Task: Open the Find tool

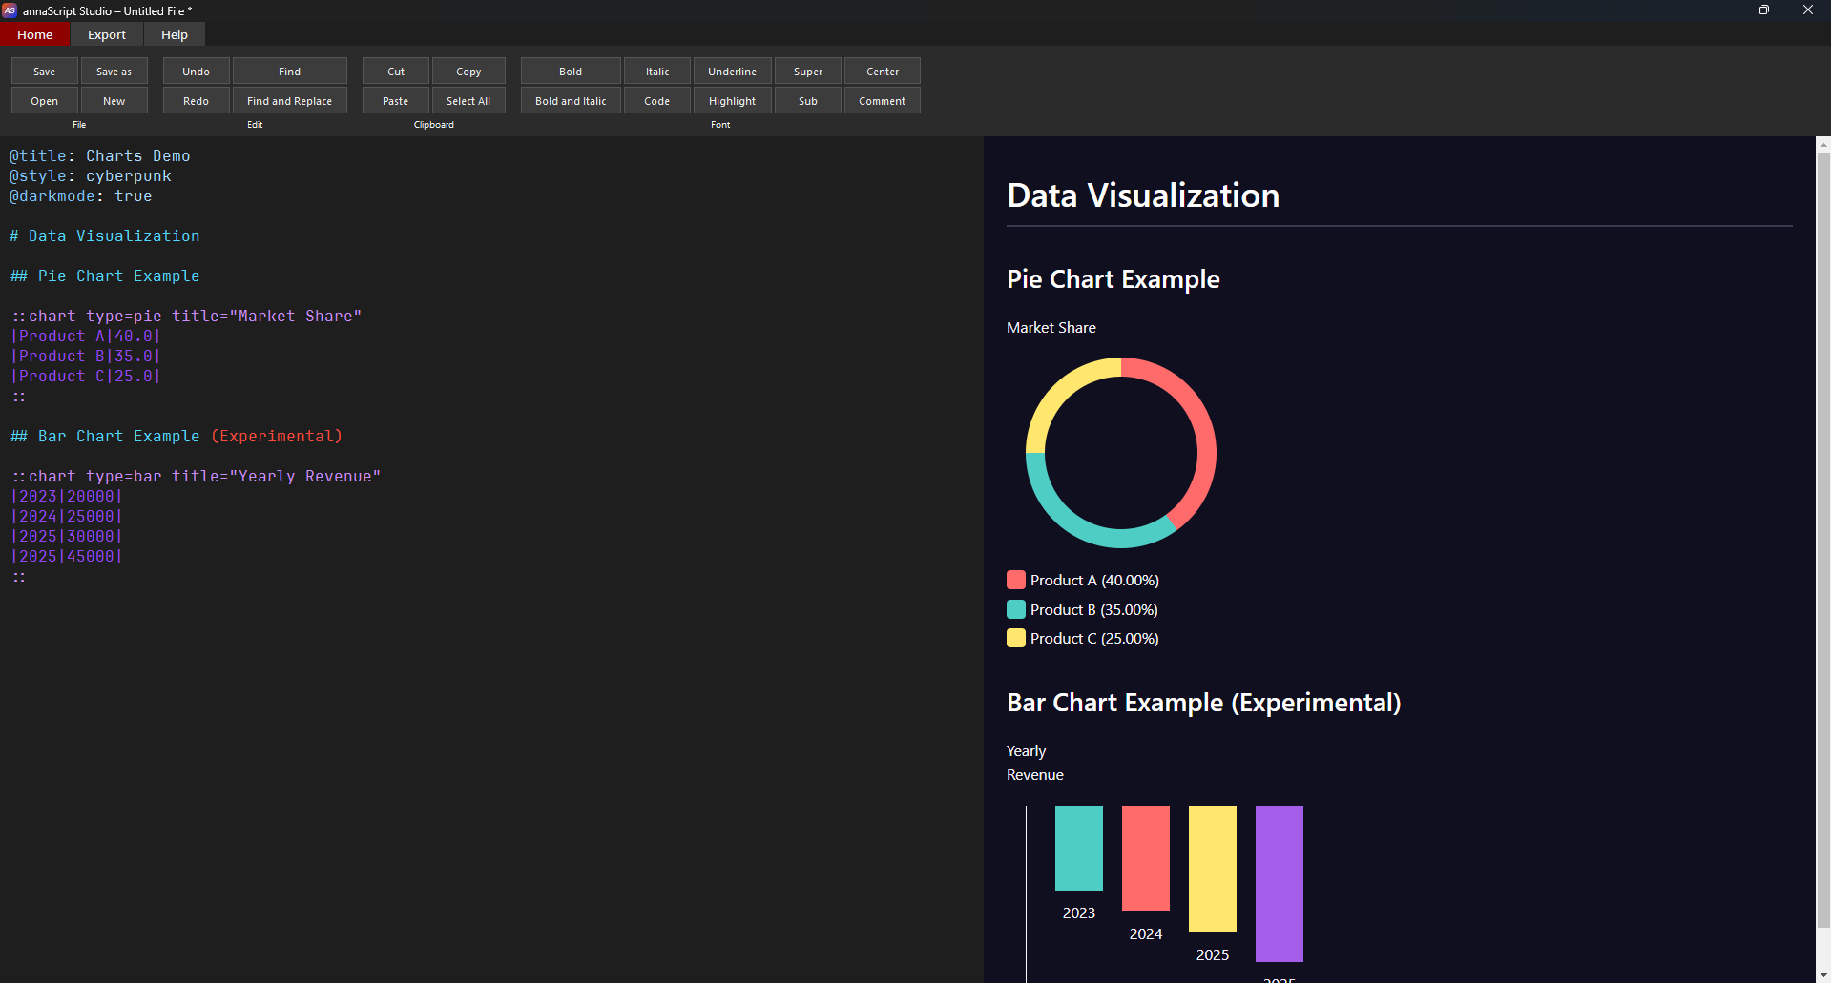Action: pos(290,72)
